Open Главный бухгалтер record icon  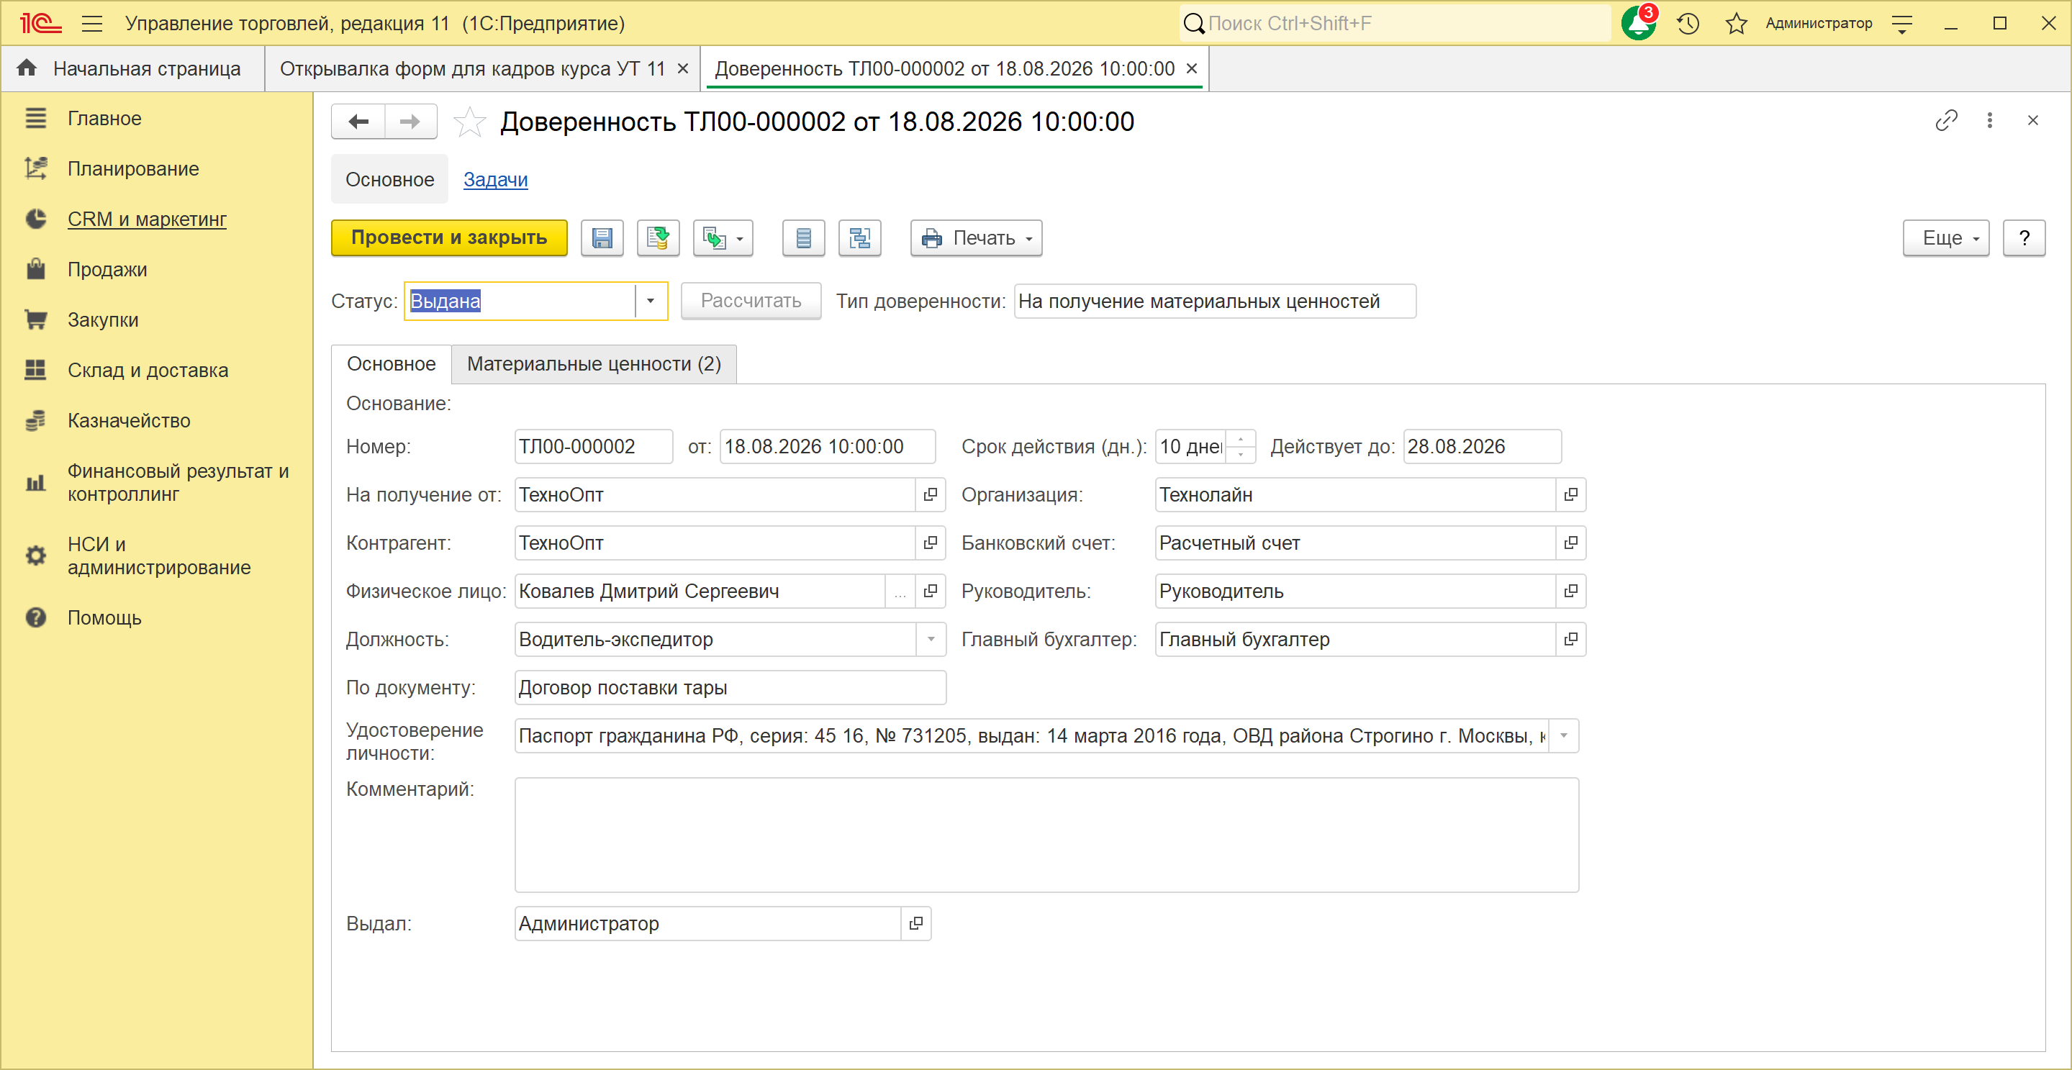[1570, 639]
